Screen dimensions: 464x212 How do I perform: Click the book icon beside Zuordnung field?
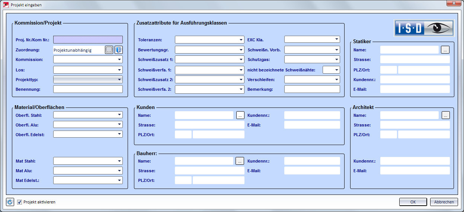[118, 50]
